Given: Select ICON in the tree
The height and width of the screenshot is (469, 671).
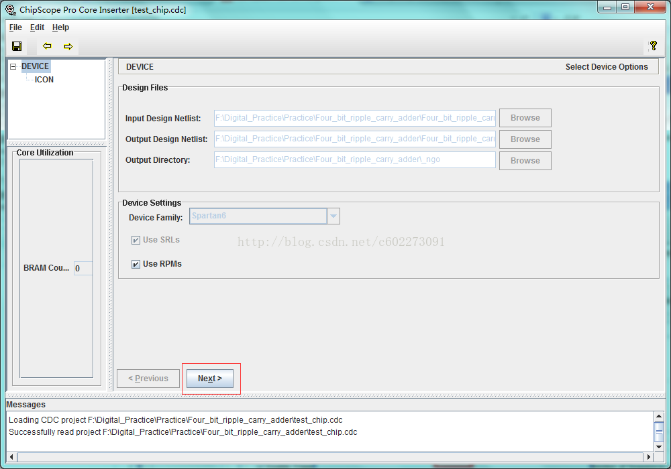Looking at the screenshot, I should point(44,80).
